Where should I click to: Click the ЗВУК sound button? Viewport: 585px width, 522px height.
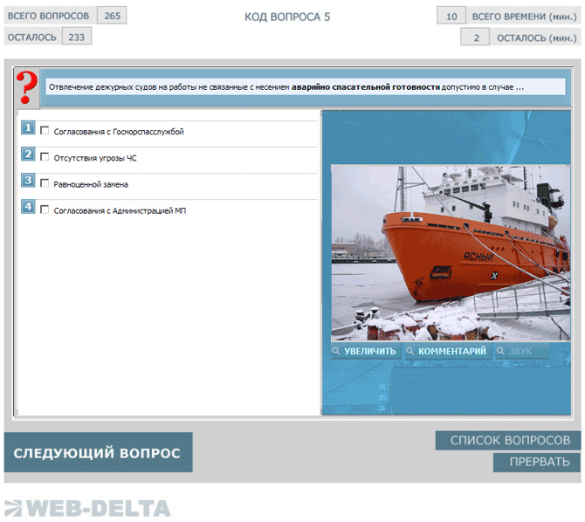[522, 351]
